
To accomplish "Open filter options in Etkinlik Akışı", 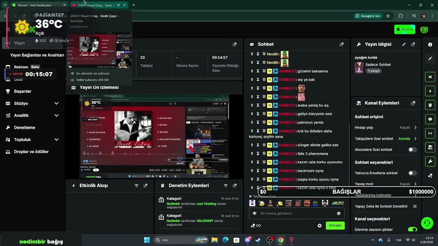I will (137, 186).
